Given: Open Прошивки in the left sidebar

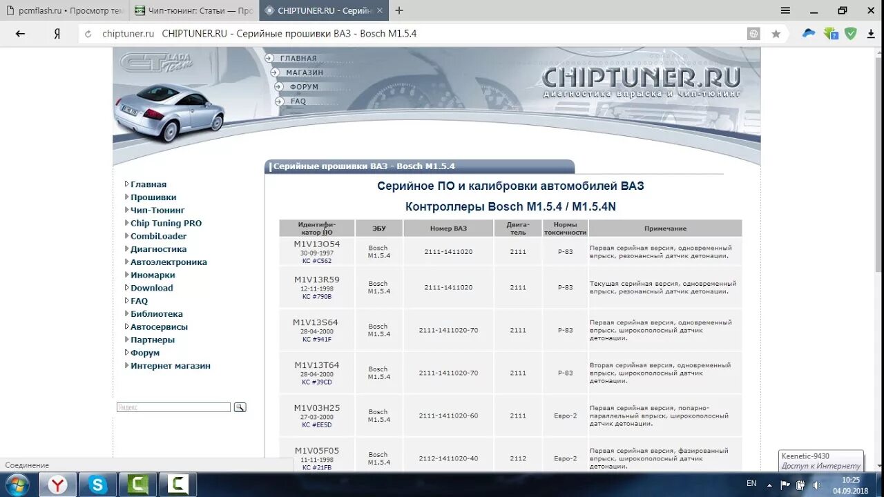Looking at the screenshot, I should 153,197.
